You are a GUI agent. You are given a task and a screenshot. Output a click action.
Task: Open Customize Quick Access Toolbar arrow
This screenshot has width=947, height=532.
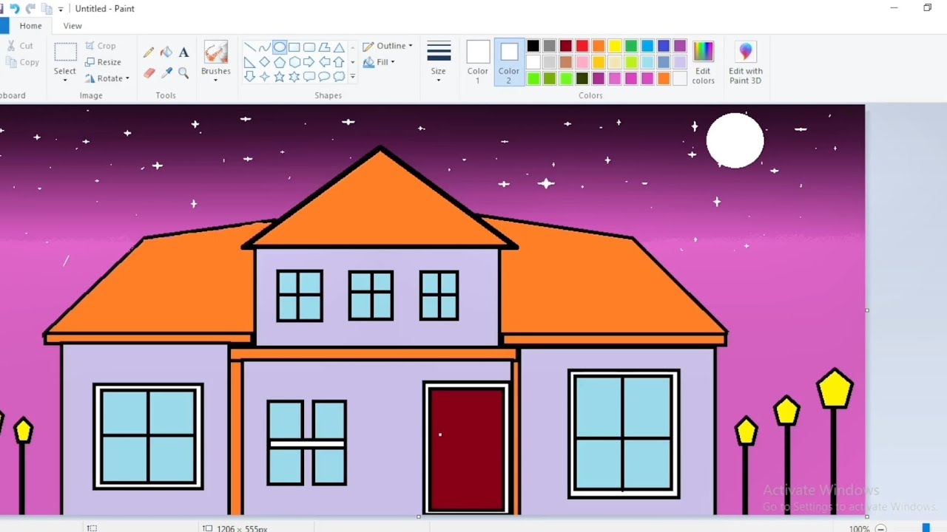61,9
